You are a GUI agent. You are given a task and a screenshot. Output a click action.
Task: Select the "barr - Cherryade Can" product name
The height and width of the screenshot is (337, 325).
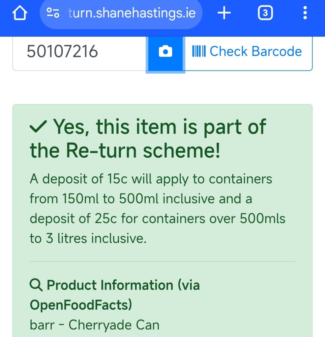point(95,325)
